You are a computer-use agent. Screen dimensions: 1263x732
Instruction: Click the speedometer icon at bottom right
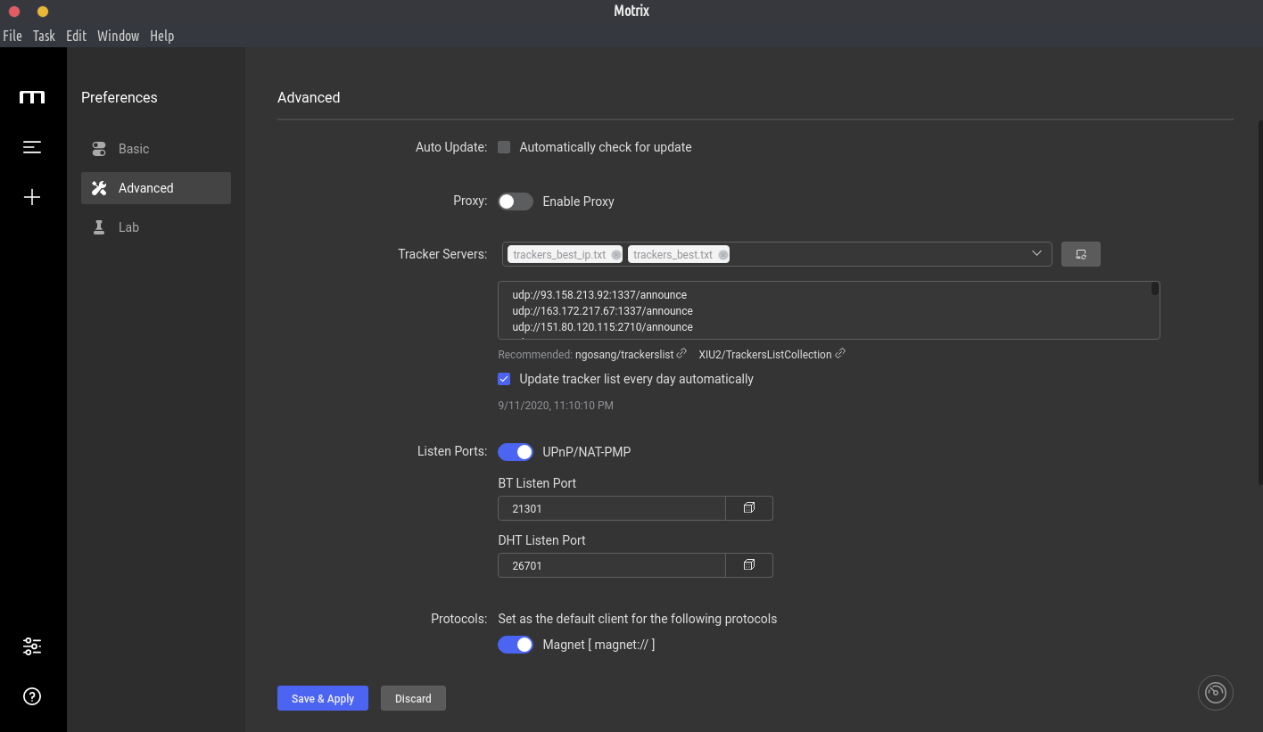(x=1215, y=693)
